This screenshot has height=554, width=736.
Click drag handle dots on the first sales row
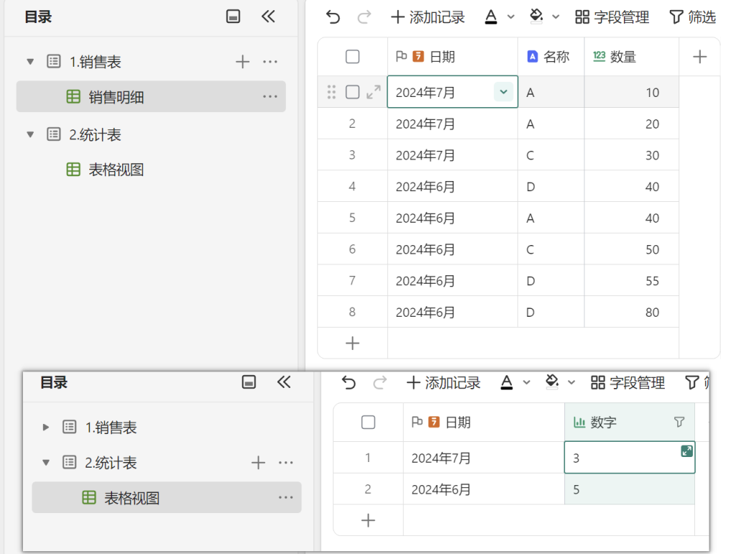(331, 92)
